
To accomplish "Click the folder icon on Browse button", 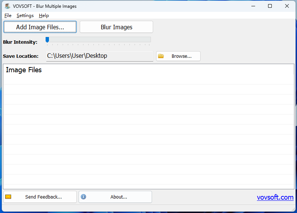I will click(x=161, y=56).
